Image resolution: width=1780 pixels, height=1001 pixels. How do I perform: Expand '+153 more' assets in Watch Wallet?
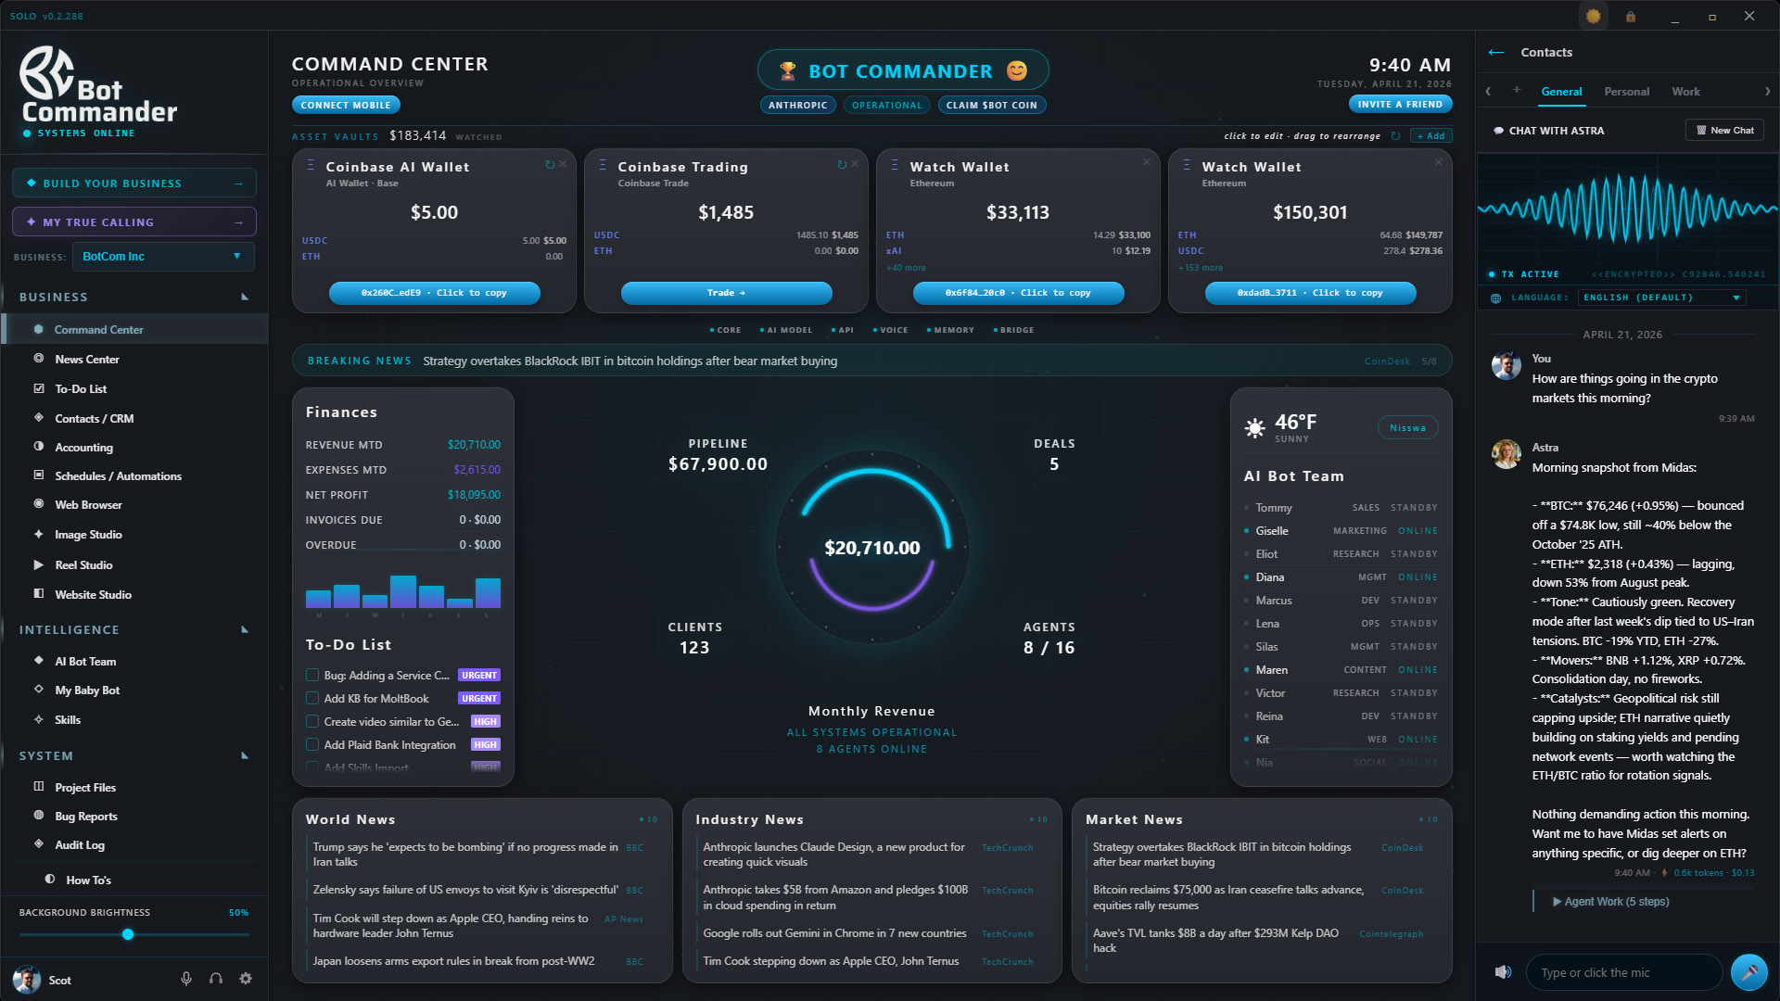click(1200, 268)
